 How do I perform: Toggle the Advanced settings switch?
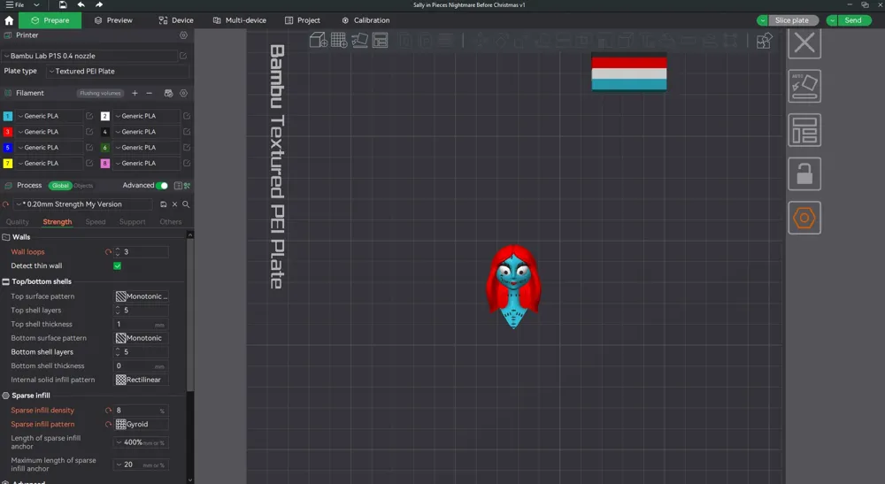point(162,186)
